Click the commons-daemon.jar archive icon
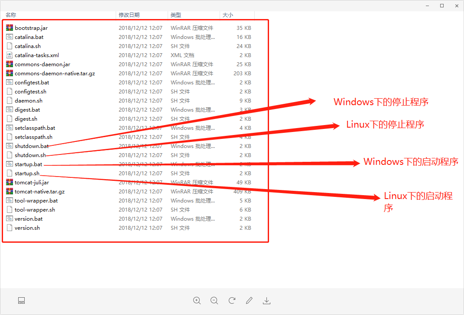Image resolution: width=464 pixels, height=315 pixels. (x=10, y=64)
